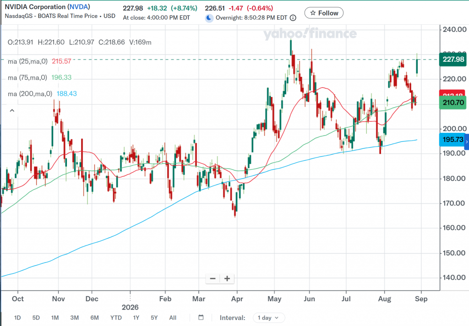Zoom out the chart with minus button

coord(213,279)
